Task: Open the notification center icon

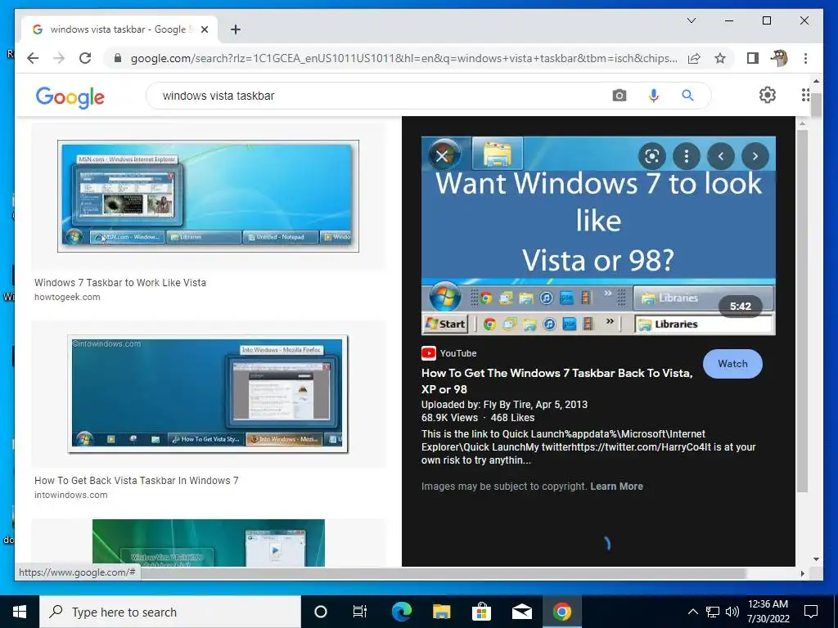Action: [811, 612]
